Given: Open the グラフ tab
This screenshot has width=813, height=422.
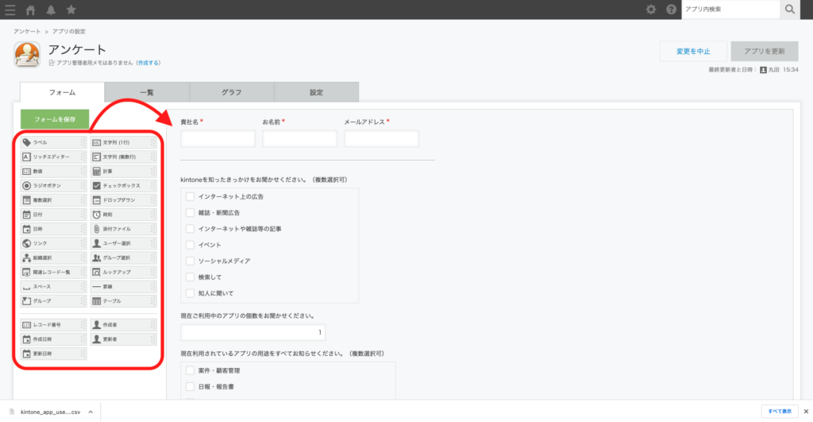Looking at the screenshot, I should click(x=231, y=92).
